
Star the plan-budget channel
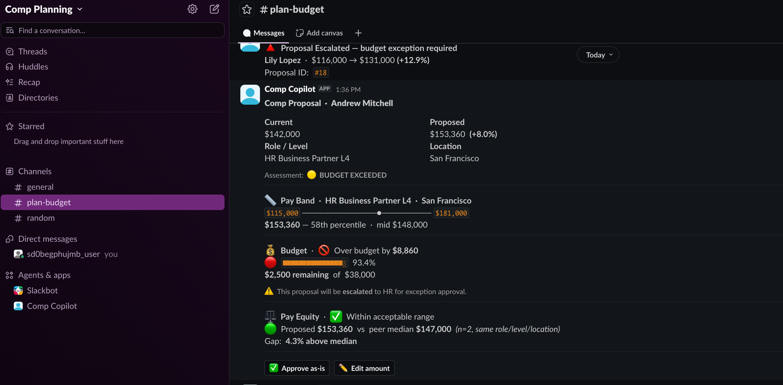(x=247, y=9)
